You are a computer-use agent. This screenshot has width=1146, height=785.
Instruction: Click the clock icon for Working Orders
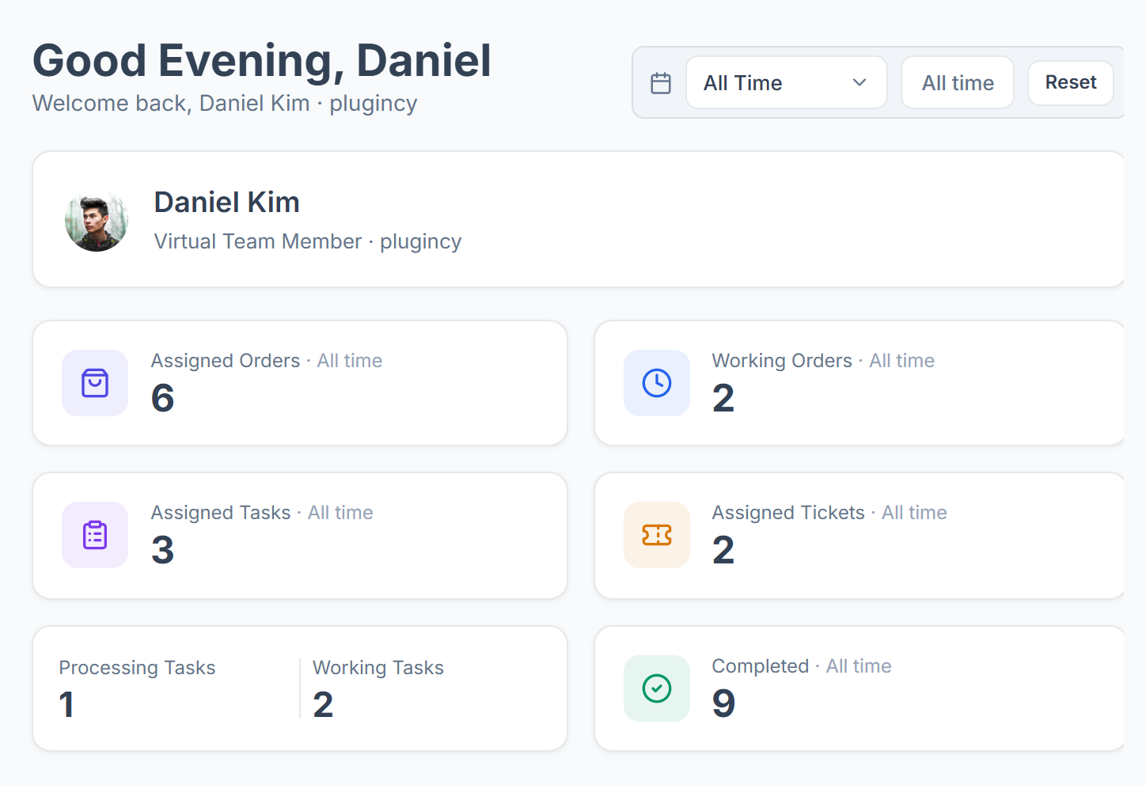pos(657,383)
